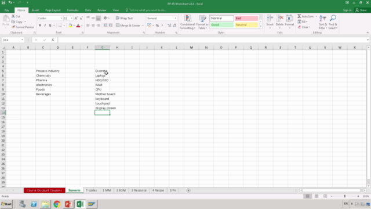371x209 pixels.
Task: Toggle Merge & Center
Action: [x=128, y=26]
